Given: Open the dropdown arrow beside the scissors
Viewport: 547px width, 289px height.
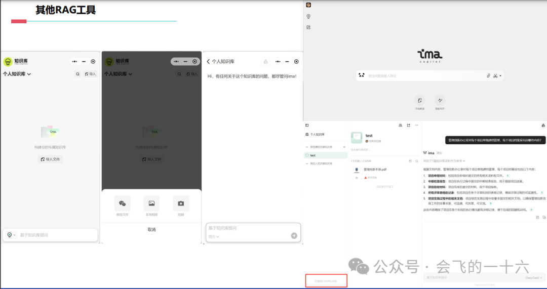Looking at the screenshot, I should (500, 75).
